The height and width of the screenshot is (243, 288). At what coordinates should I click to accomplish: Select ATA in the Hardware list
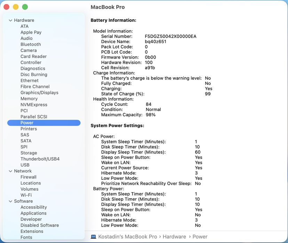tap(24, 26)
